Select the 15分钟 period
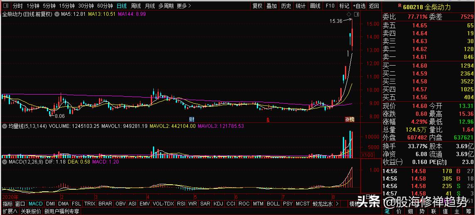 point(66,6)
